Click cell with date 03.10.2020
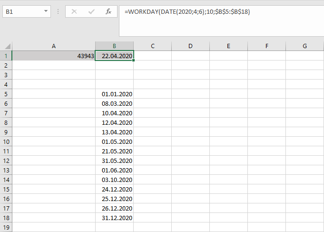This screenshot has width=324, height=232. 114,180
